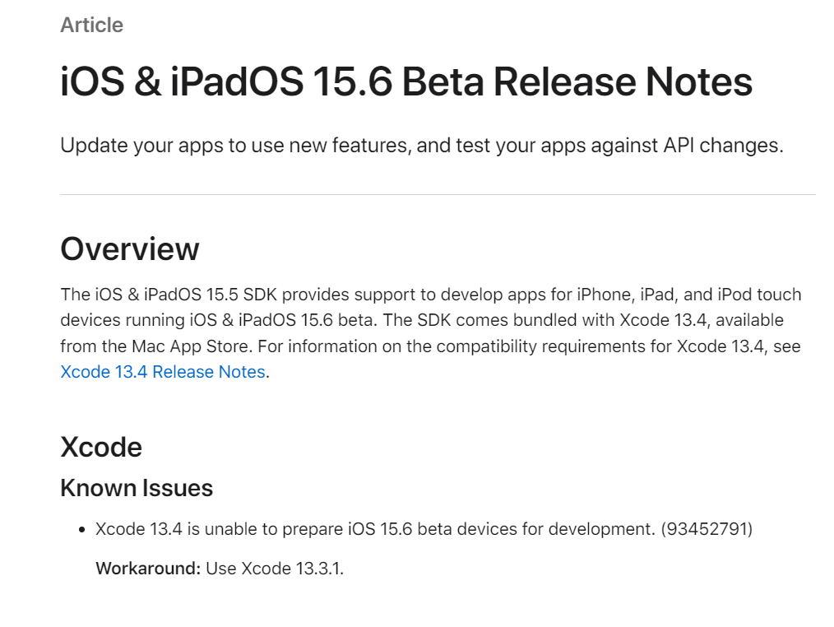Click the "beta devices for development" phrase

[535, 529]
